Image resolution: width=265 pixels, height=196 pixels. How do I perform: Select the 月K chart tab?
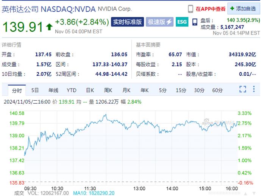click(126, 90)
